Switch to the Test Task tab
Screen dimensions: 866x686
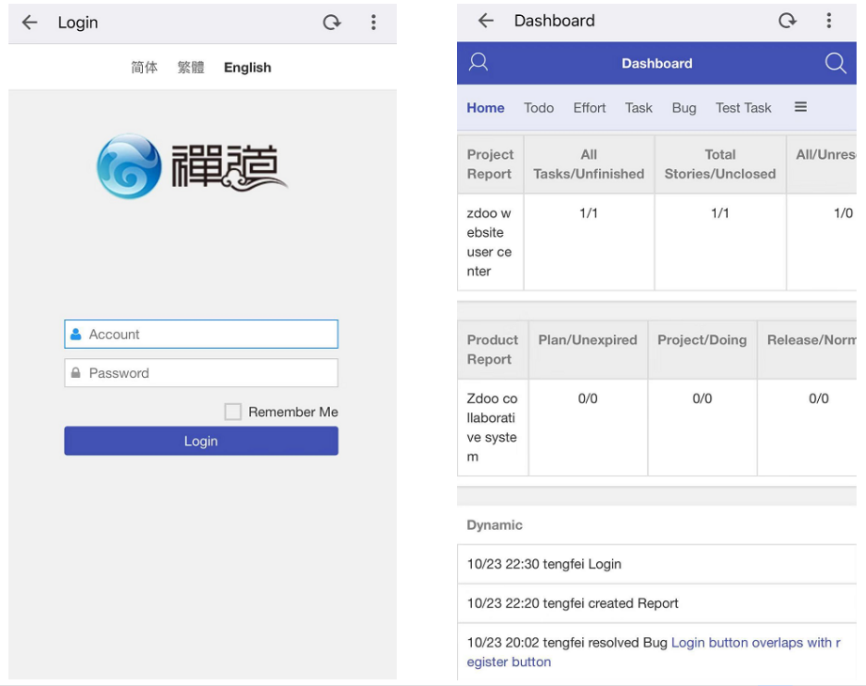[743, 108]
